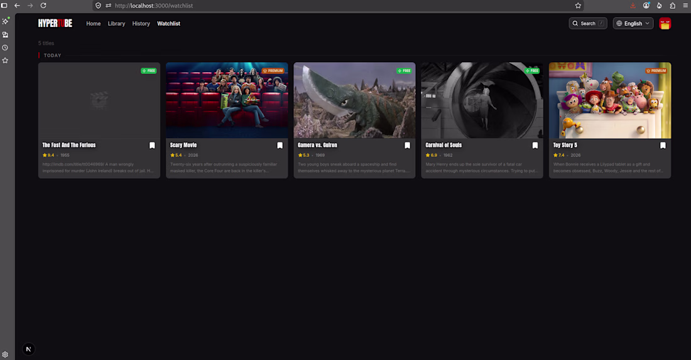Toggle the browser sidebar panel icon

tap(4, 6)
